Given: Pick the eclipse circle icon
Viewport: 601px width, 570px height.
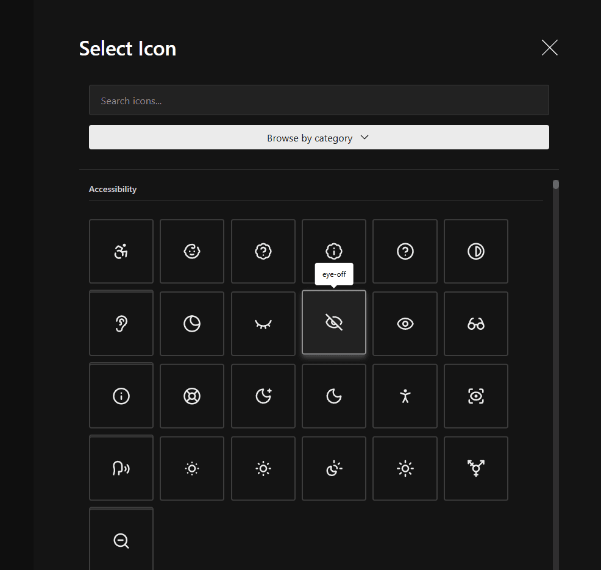Looking at the screenshot, I should [x=192, y=324].
